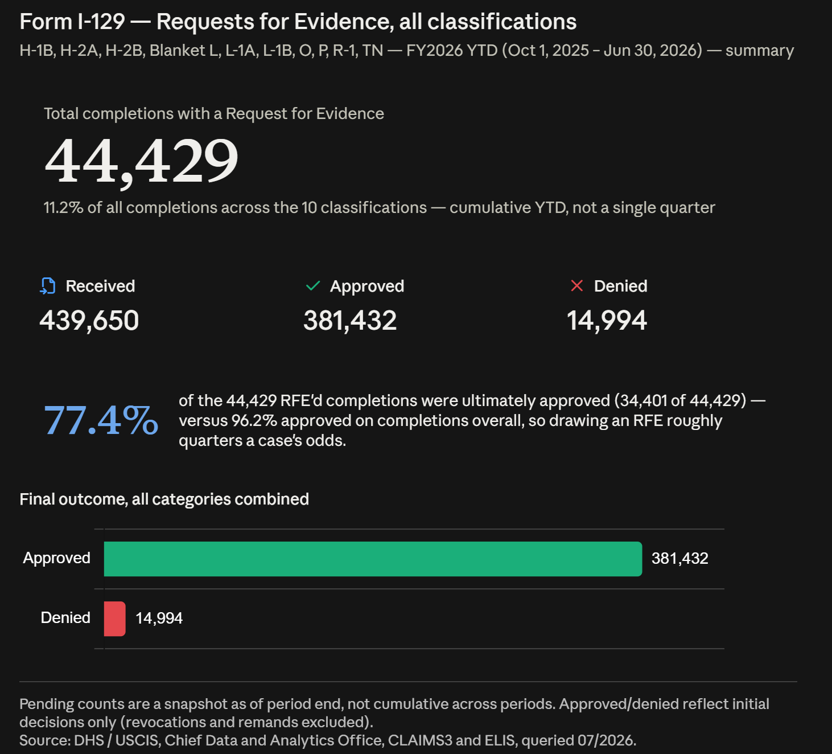
Task: Click the Approved axis label in chart
Action: [x=57, y=558]
